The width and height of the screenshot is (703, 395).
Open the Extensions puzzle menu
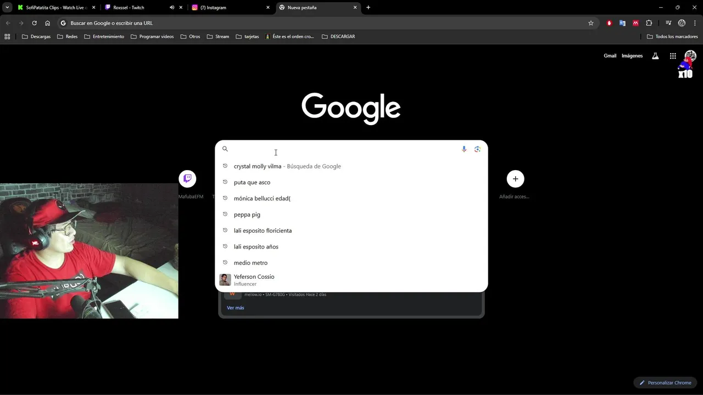point(649,23)
